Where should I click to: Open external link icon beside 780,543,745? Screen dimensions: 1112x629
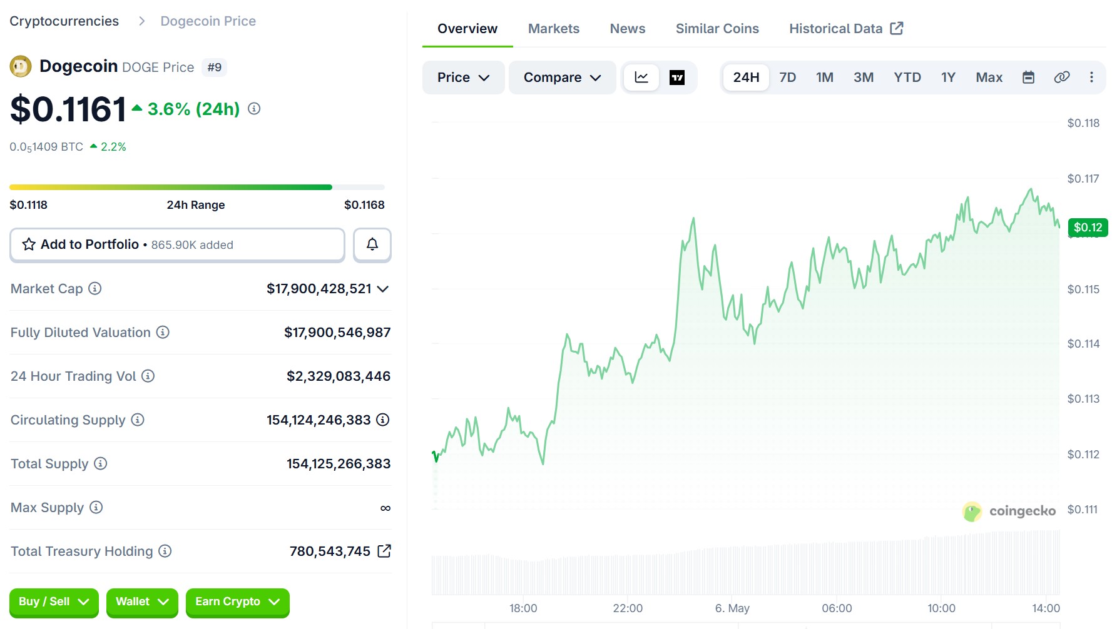click(x=385, y=551)
